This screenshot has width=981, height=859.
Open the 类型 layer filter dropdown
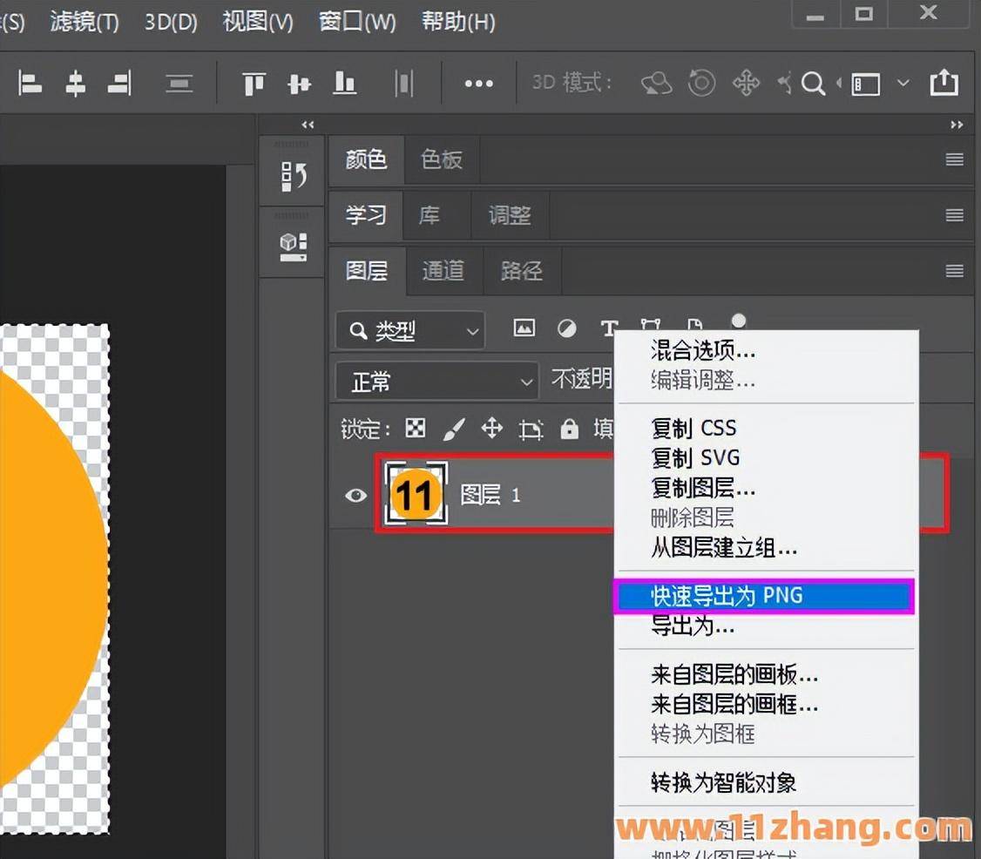pos(410,330)
